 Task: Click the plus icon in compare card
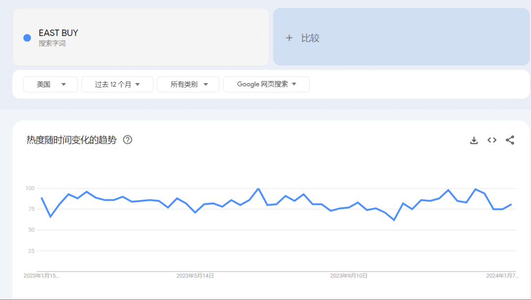[x=289, y=38]
